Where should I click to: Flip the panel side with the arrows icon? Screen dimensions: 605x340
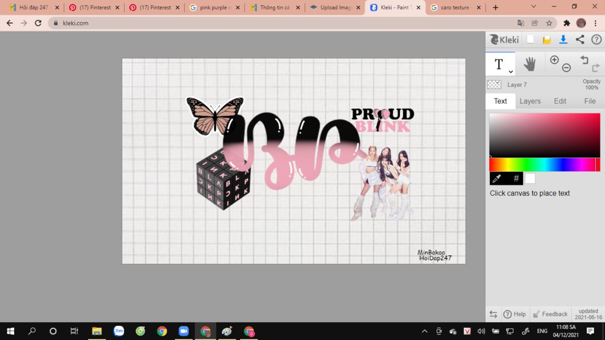(x=493, y=314)
